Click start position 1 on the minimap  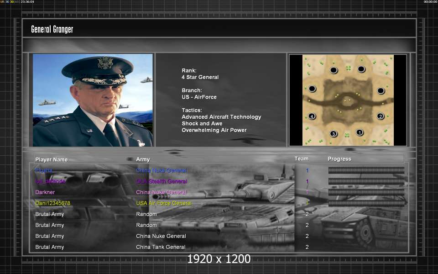pos(360,132)
